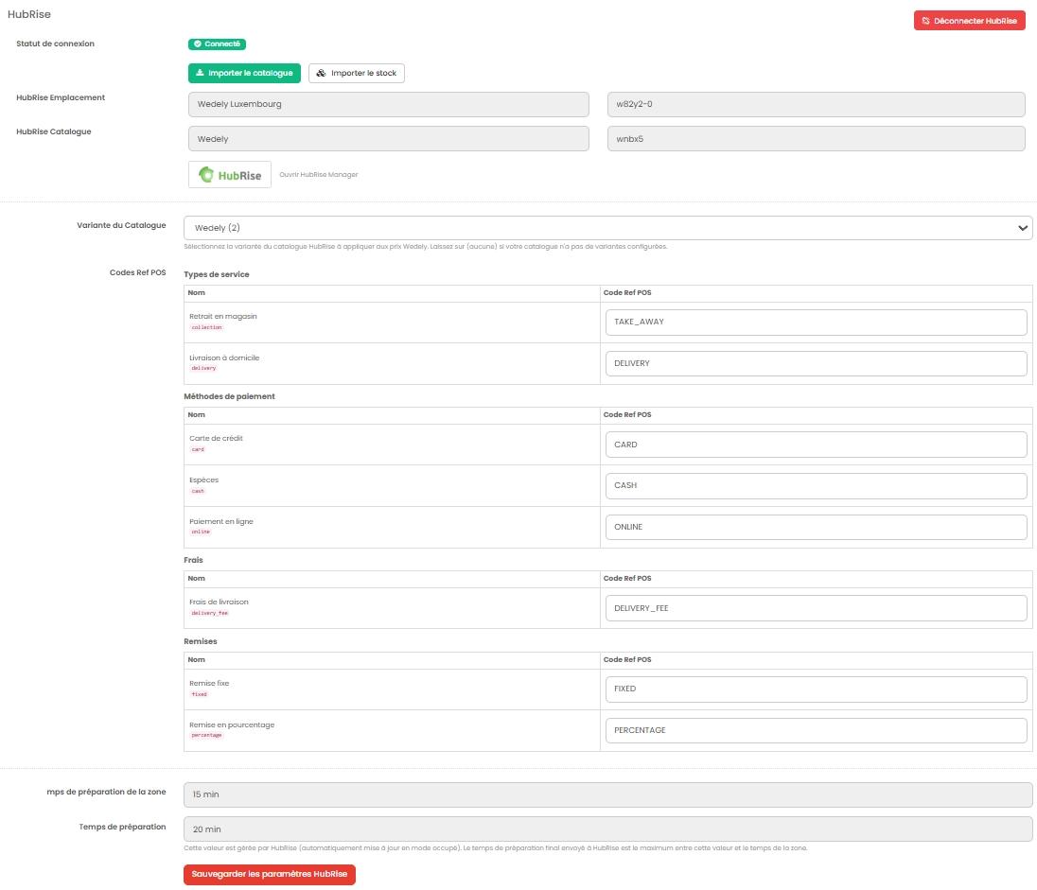Click the Wedely Luxembourg location field

[388, 104]
